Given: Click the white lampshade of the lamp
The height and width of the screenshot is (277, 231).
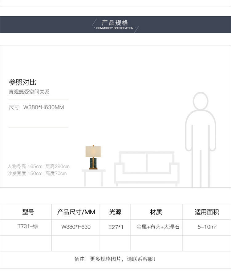Looking at the screenshot, I should click(93, 151).
